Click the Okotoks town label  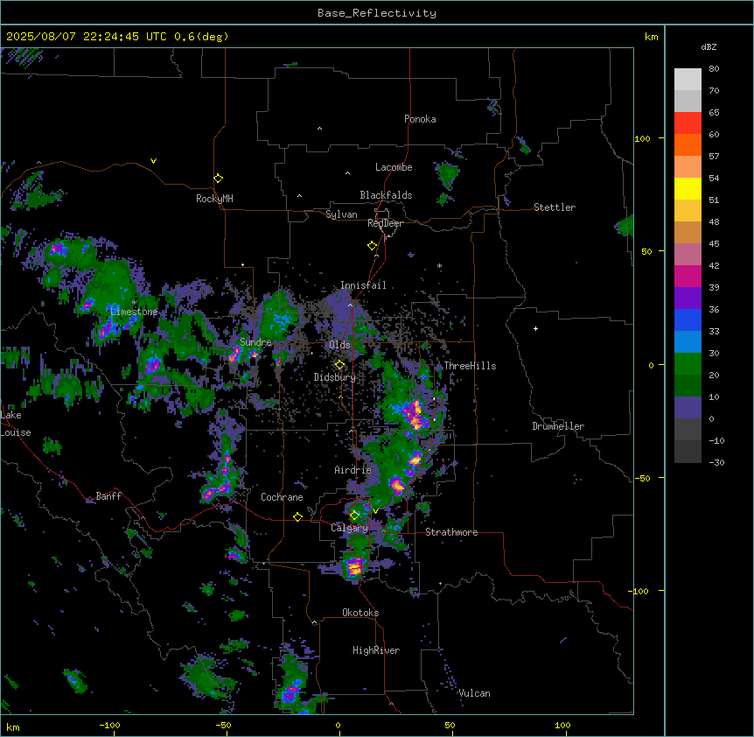tap(360, 613)
